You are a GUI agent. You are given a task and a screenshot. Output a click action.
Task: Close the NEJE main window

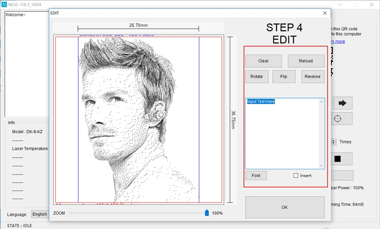(x=371, y=5)
